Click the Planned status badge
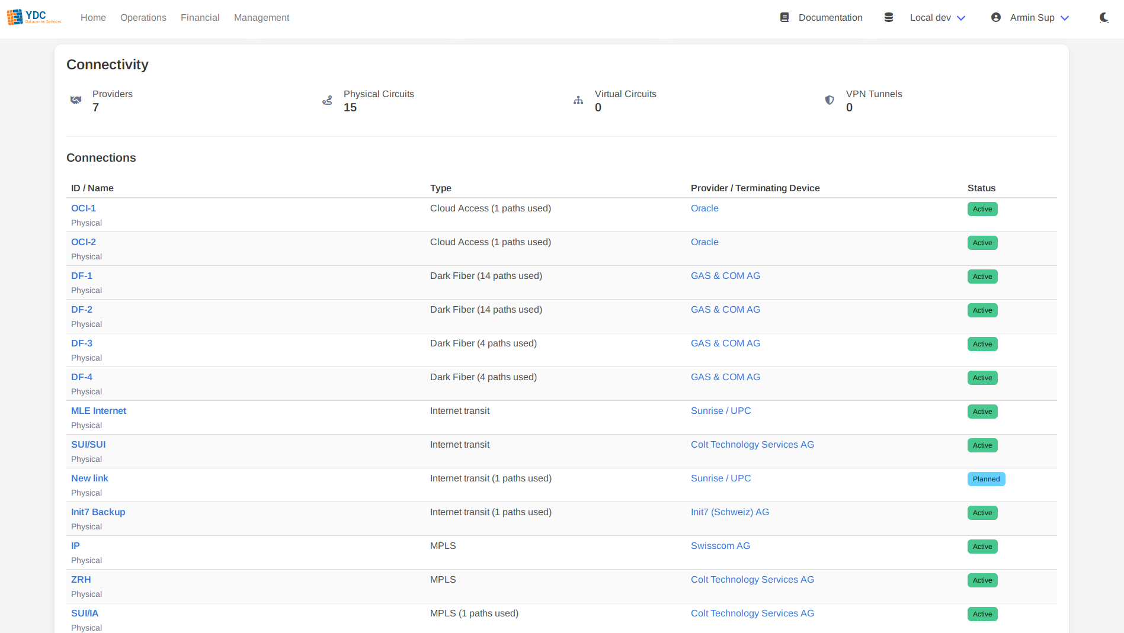1124x633 pixels. coord(986,479)
